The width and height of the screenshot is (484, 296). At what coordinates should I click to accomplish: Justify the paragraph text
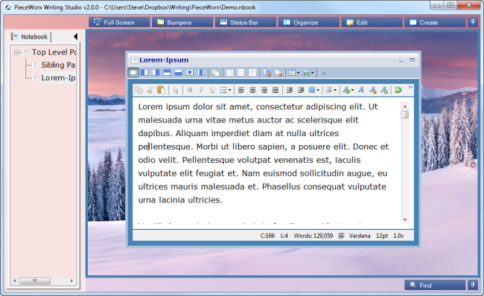pos(276,90)
